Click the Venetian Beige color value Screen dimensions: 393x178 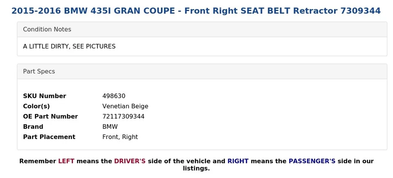(x=125, y=106)
